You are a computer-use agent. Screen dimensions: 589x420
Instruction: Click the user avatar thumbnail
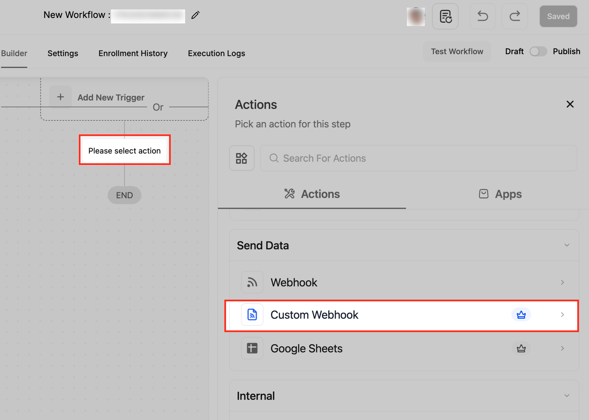point(416,16)
